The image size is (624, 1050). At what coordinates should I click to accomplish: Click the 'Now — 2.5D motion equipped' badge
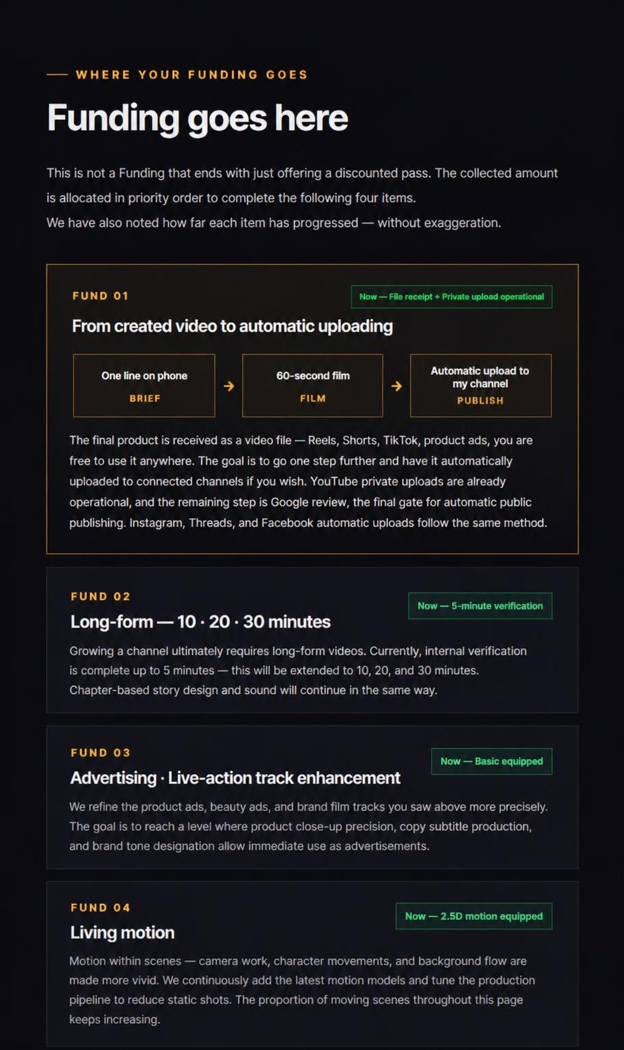474,916
